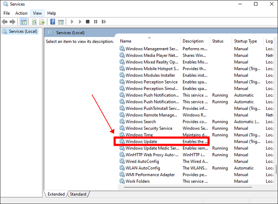
Task: Click the vertical scrollbar thumb of the list
Action: pyautogui.click(x=276, y=169)
